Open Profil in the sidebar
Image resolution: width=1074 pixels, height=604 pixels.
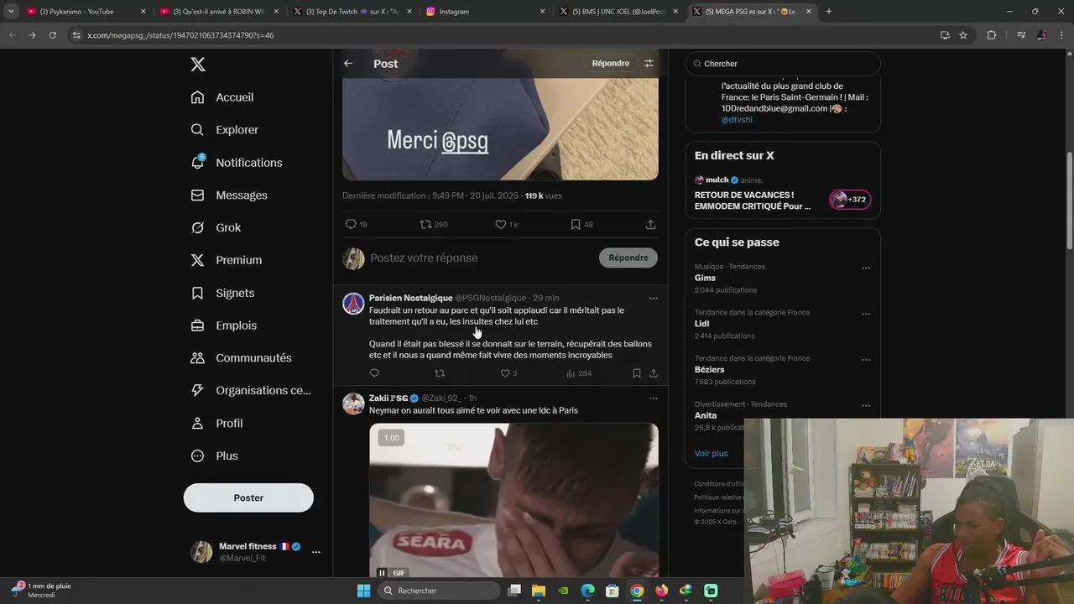216,424
